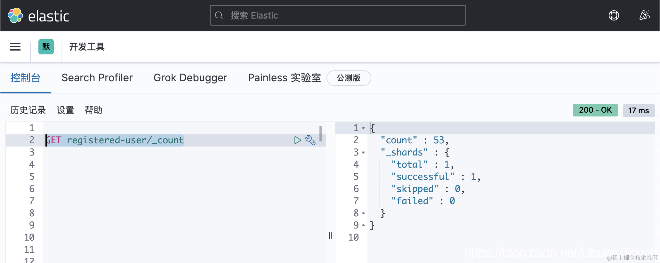Click the editor pane resize divider
The height and width of the screenshot is (263, 660).
pos(330,235)
